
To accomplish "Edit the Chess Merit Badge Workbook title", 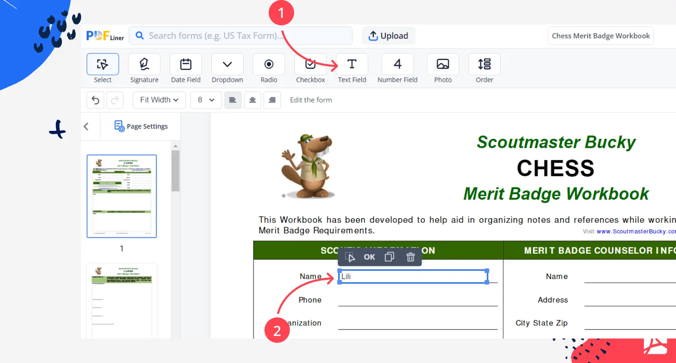I will click(601, 36).
